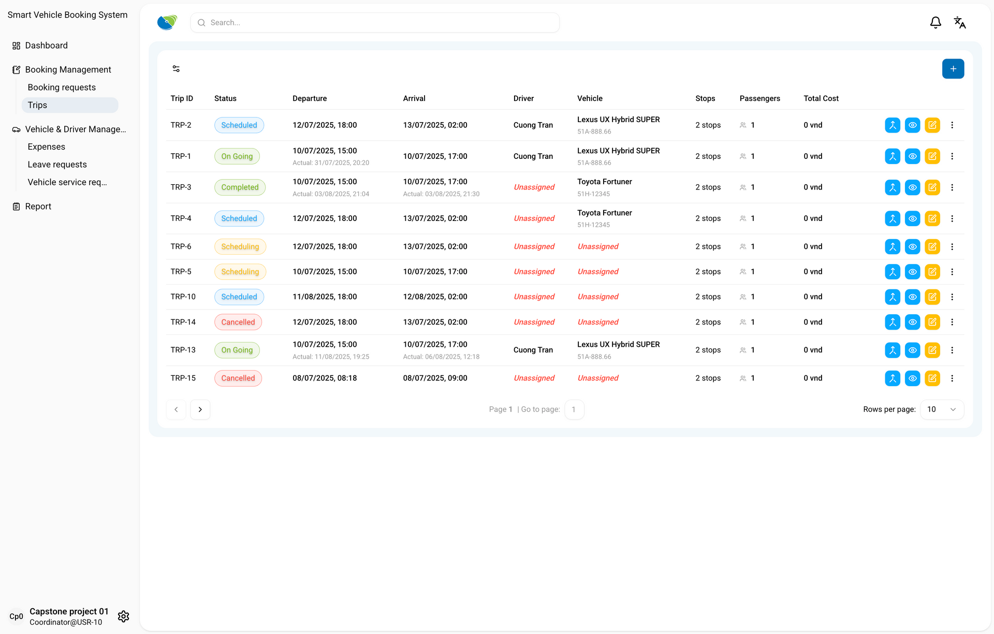Click the blue assign icon for TRP-14
The height and width of the screenshot is (634, 994).
[x=892, y=322]
